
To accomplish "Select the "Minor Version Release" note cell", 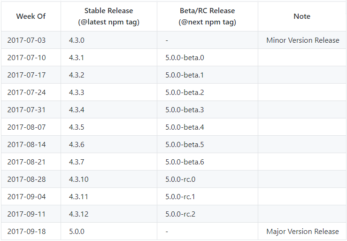I will point(302,40).
